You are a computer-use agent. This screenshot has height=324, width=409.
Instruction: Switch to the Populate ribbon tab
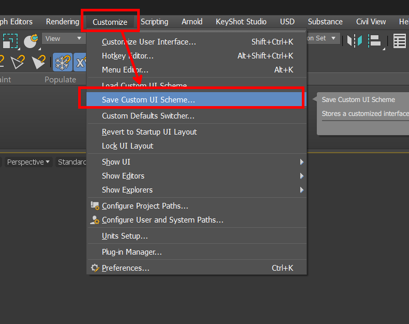[x=60, y=80]
